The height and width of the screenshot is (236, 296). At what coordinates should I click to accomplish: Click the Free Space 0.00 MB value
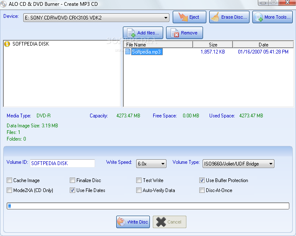tap(191, 116)
